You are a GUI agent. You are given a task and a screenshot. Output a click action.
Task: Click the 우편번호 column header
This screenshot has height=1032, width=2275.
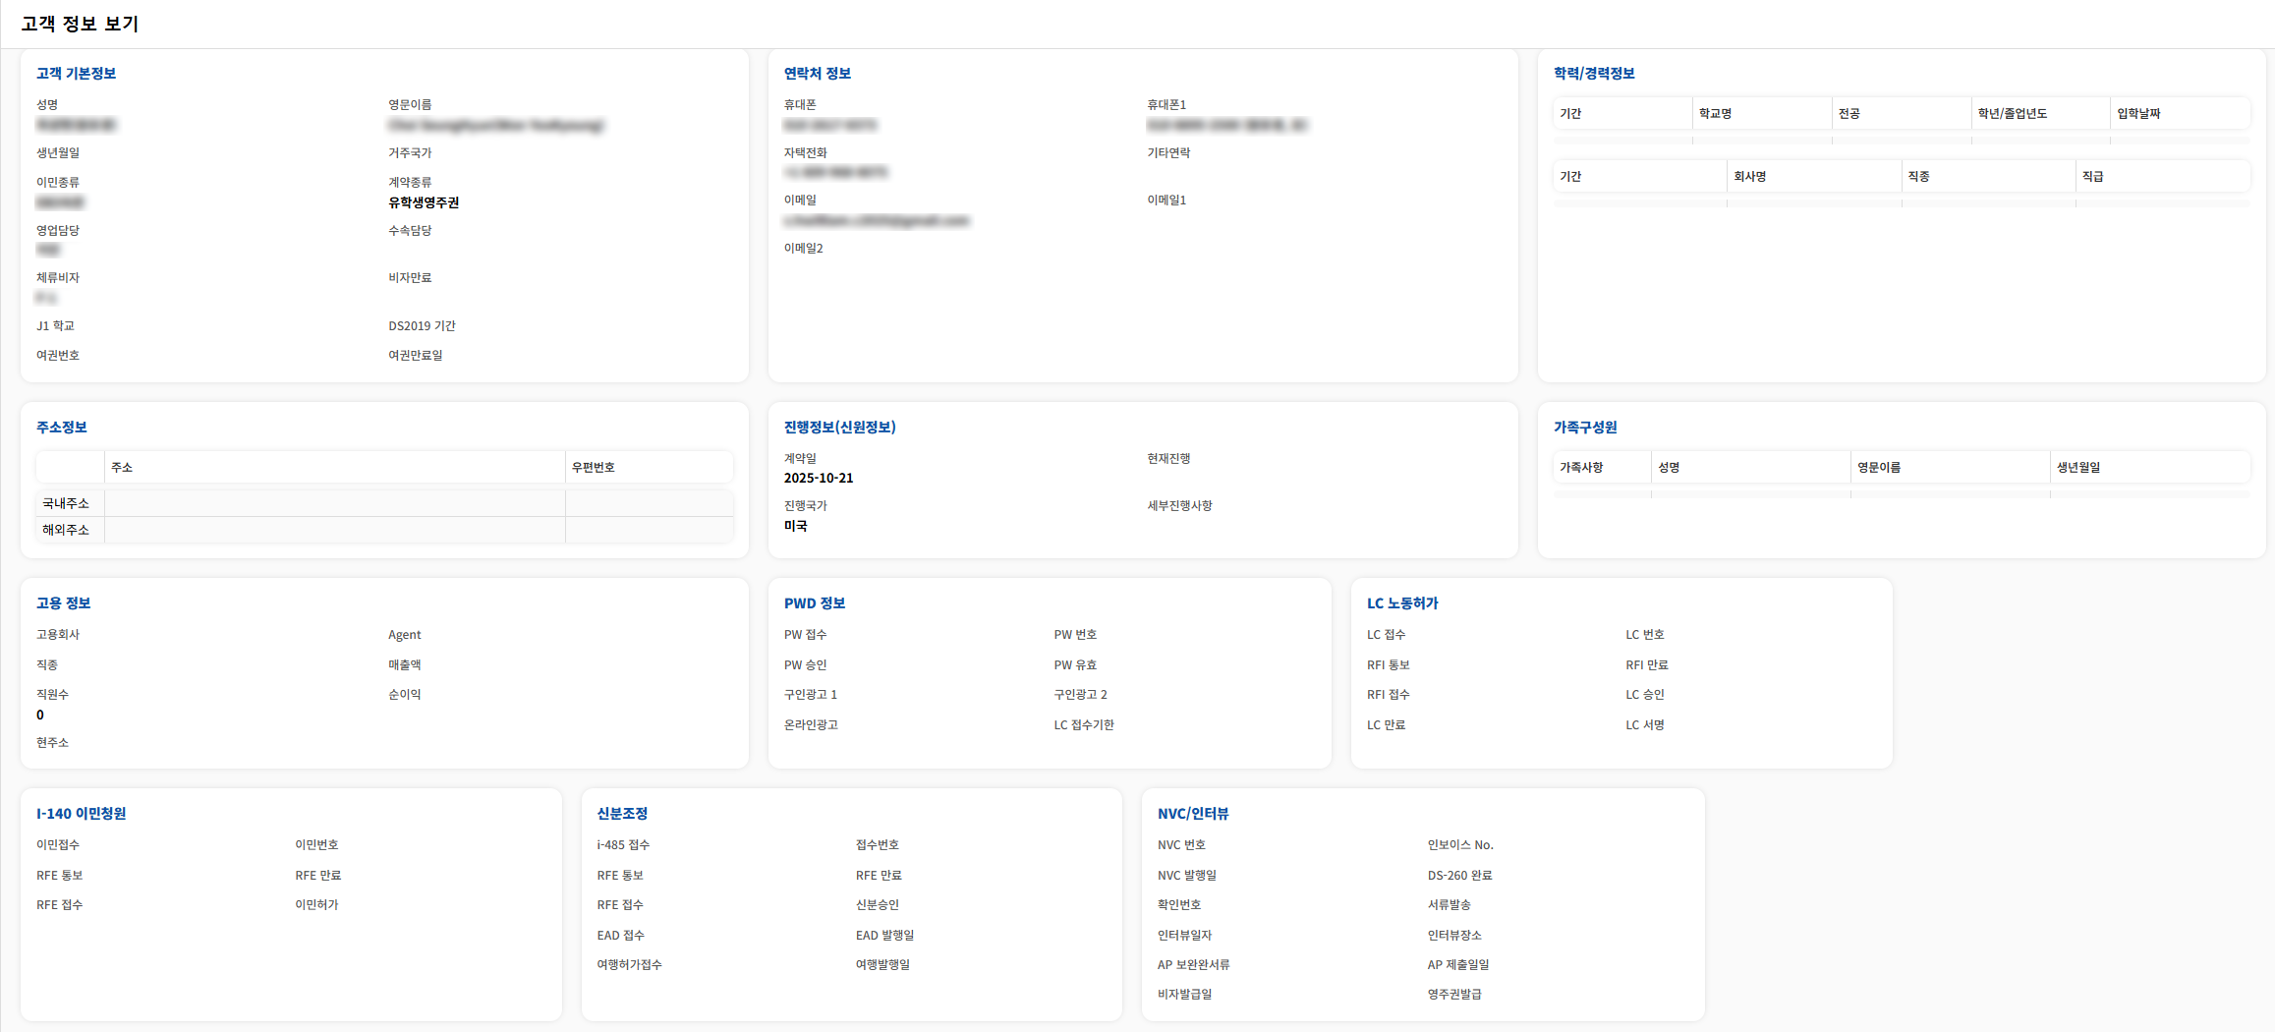tap(593, 468)
